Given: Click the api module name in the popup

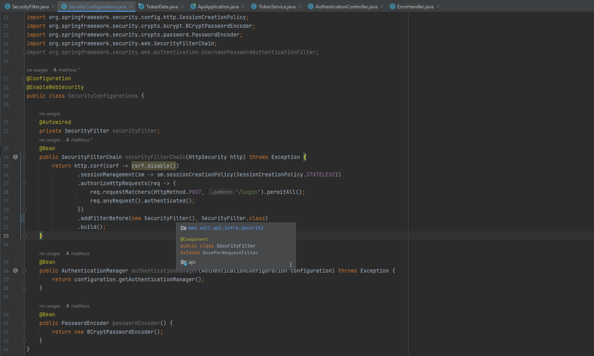Looking at the screenshot, I should 192,262.
